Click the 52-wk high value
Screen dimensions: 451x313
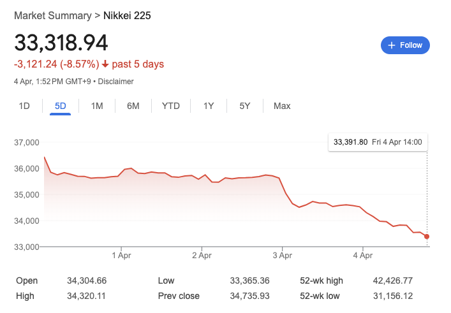(398, 280)
